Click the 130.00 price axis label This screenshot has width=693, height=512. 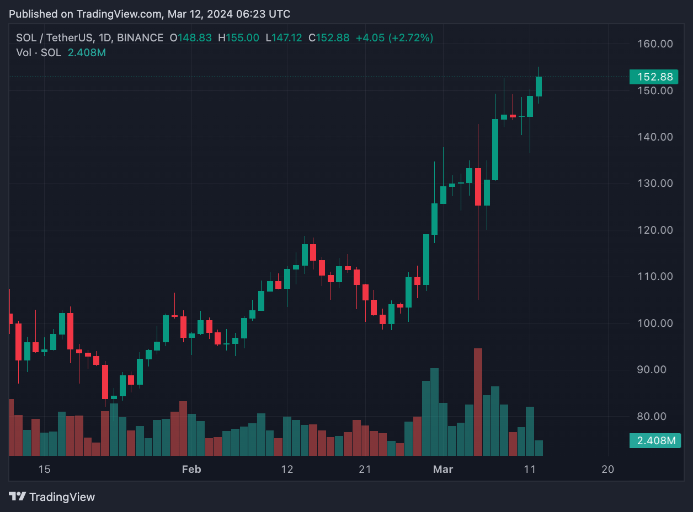pyautogui.click(x=655, y=183)
